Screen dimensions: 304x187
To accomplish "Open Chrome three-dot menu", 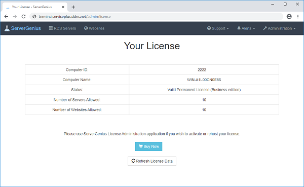I will (x=298, y=17).
